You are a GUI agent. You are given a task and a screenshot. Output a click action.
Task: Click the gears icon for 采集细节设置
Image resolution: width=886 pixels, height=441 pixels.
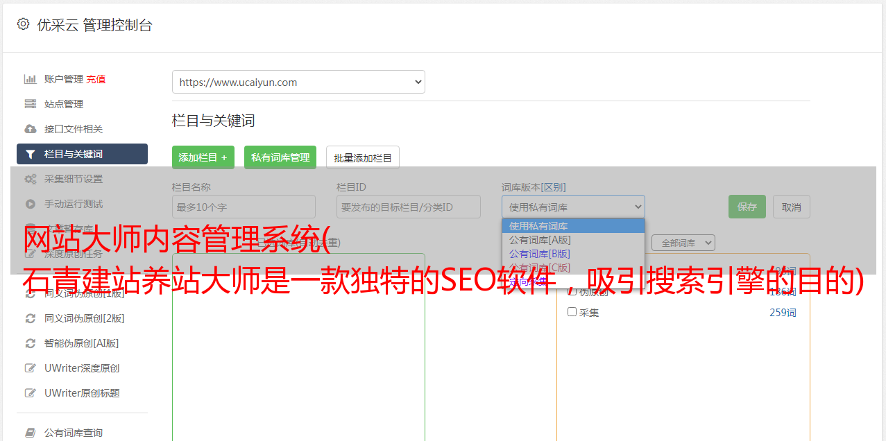31,179
